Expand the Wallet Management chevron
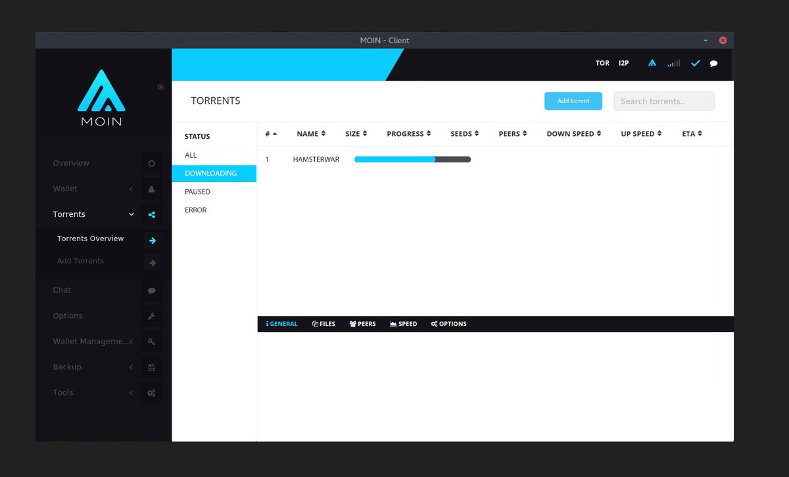 [131, 342]
